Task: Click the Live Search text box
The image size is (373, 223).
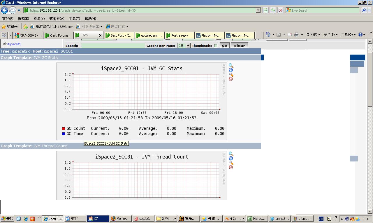Action: 323,10
